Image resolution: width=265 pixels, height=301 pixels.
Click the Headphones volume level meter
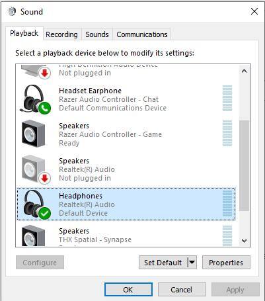227,204
